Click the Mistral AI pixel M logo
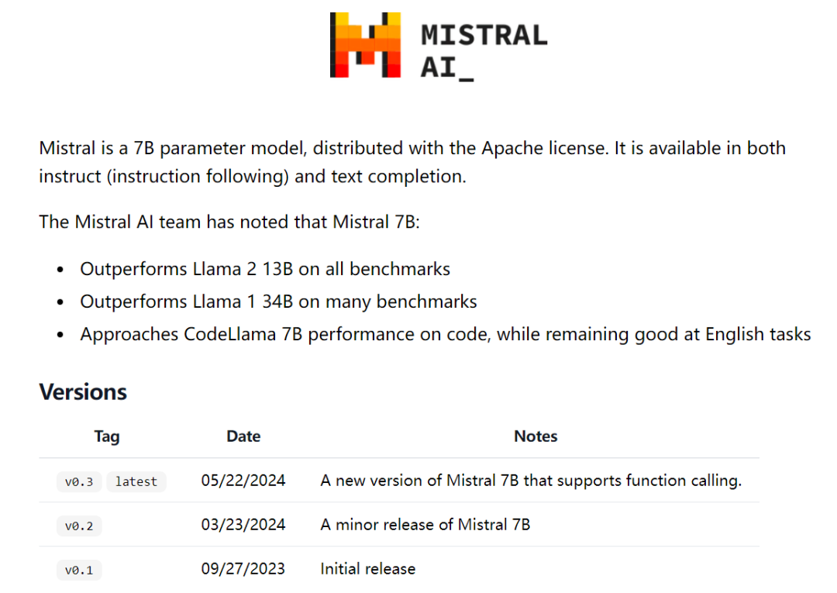 [x=365, y=45]
